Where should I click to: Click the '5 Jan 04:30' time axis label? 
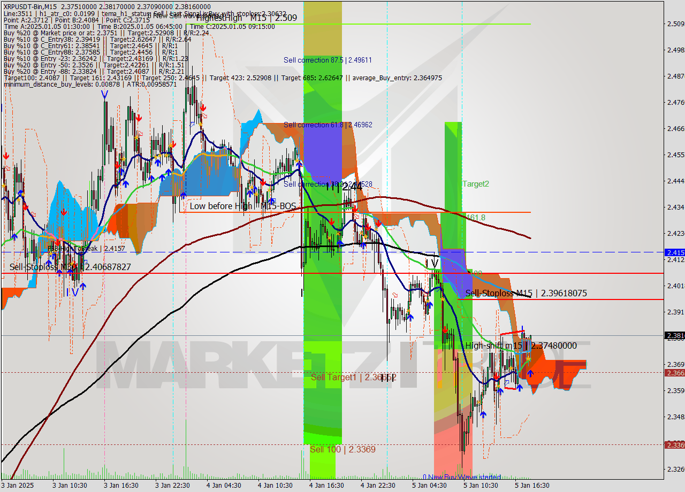coord(429,486)
